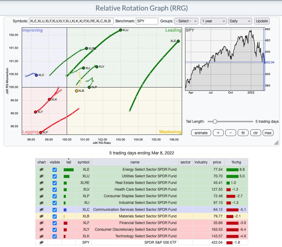Open chart icon for XLE row
Screen dimensions: 282x247
[x=42, y=169]
